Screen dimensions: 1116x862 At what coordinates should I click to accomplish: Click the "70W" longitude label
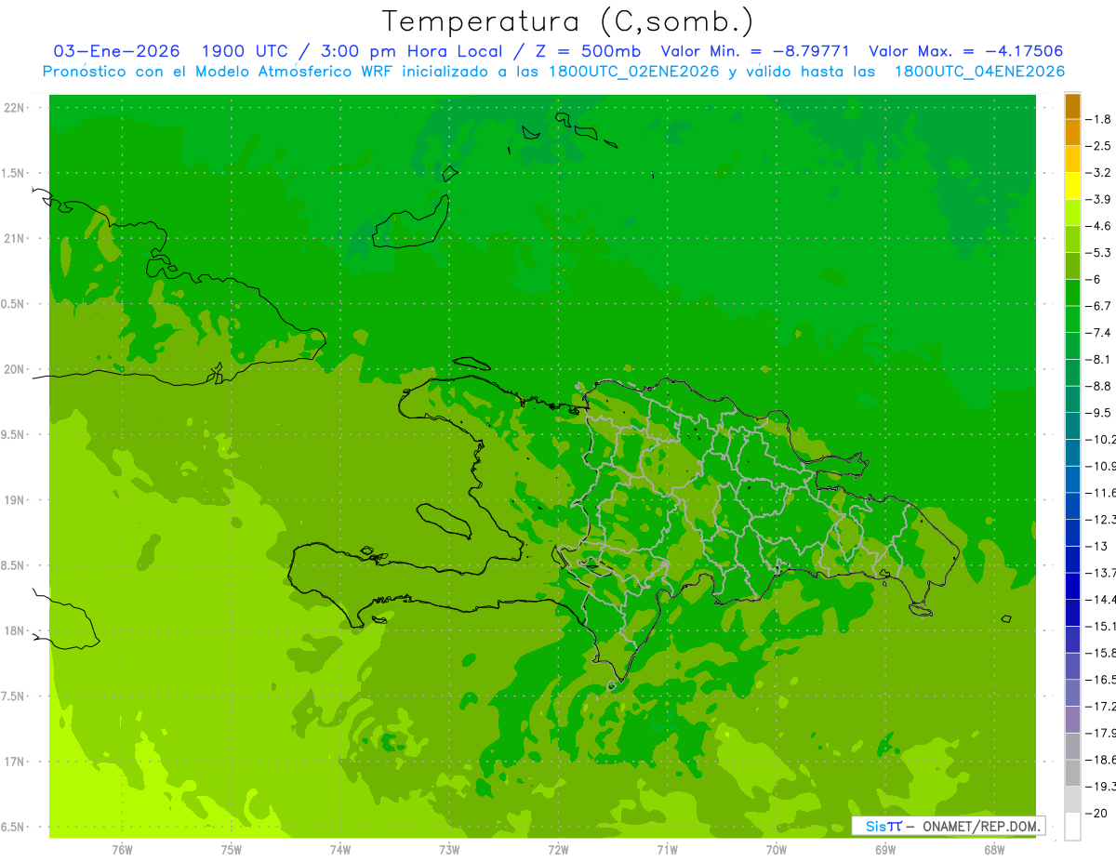777,849
